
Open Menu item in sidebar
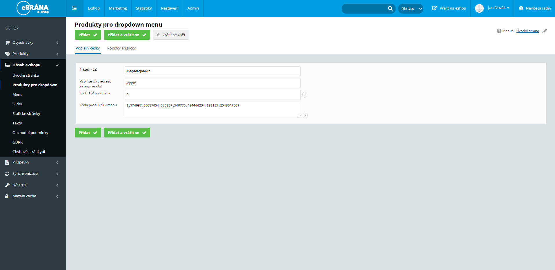[17, 94]
